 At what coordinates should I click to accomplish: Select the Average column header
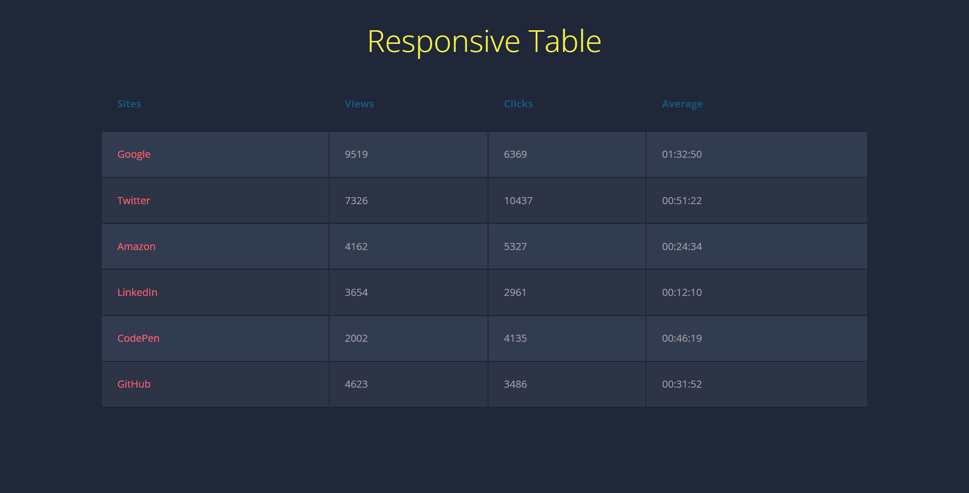(x=682, y=104)
